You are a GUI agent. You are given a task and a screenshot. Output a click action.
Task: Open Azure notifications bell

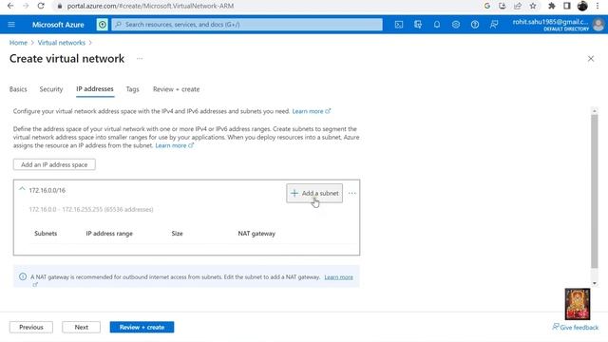pos(437,25)
